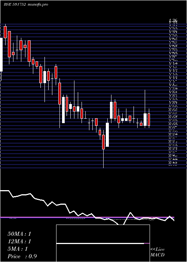Image resolution: width=187 pixels, height=262 pixels.
Task: Select the second tall red candle from the left
Action: [9, 44]
